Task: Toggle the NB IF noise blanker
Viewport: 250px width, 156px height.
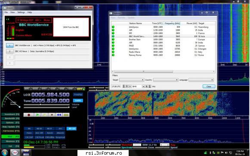Action: coord(49,129)
